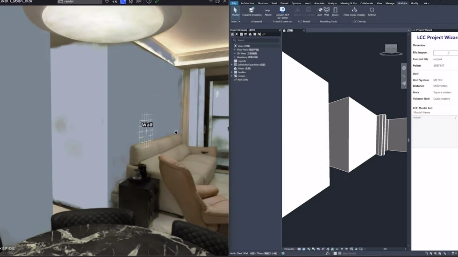Click the Help button in ribbon
Image resolution: width=458 pixels, height=257 pixels.
267,10
